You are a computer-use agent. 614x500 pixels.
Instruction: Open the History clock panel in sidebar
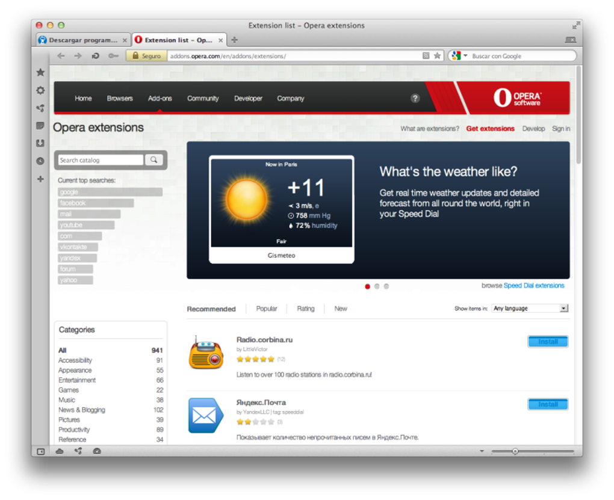pyautogui.click(x=40, y=161)
